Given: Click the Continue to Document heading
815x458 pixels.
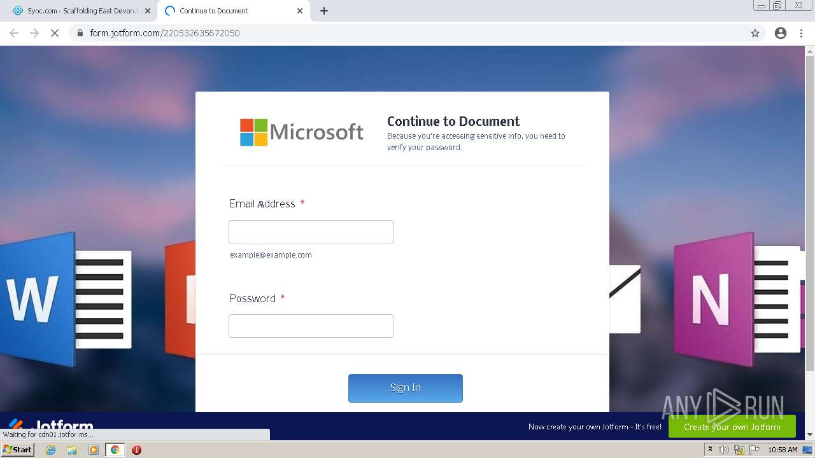Looking at the screenshot, I should 453,121.
